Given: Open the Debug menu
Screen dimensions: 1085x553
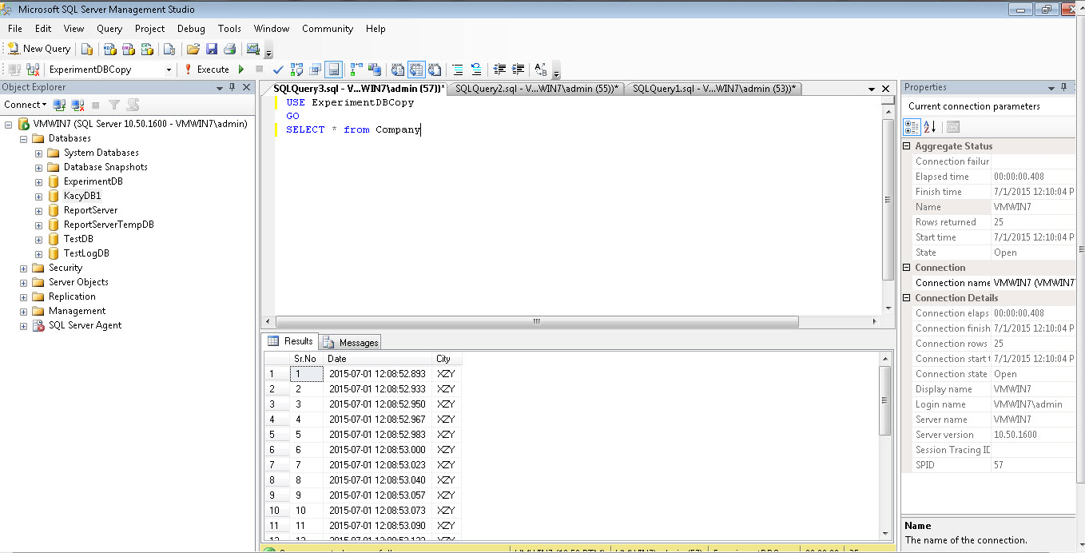Looking at the screenshot, I should point(191,29).
